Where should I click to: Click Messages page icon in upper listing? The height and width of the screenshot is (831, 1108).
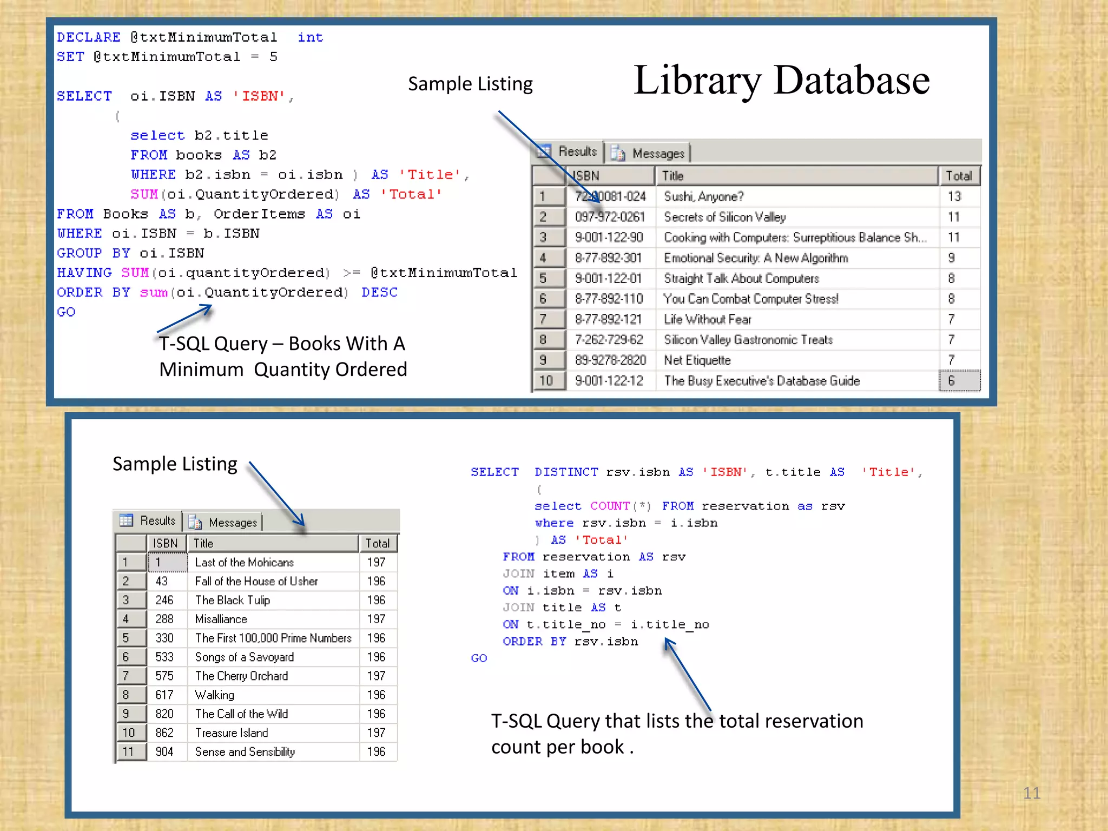click(617, 154)
